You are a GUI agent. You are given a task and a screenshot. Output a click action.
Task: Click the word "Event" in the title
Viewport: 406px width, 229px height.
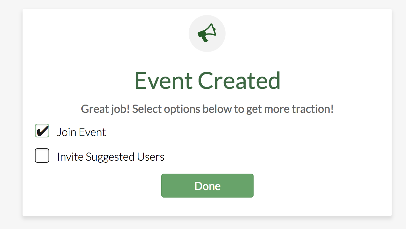[x=163, y=81]
